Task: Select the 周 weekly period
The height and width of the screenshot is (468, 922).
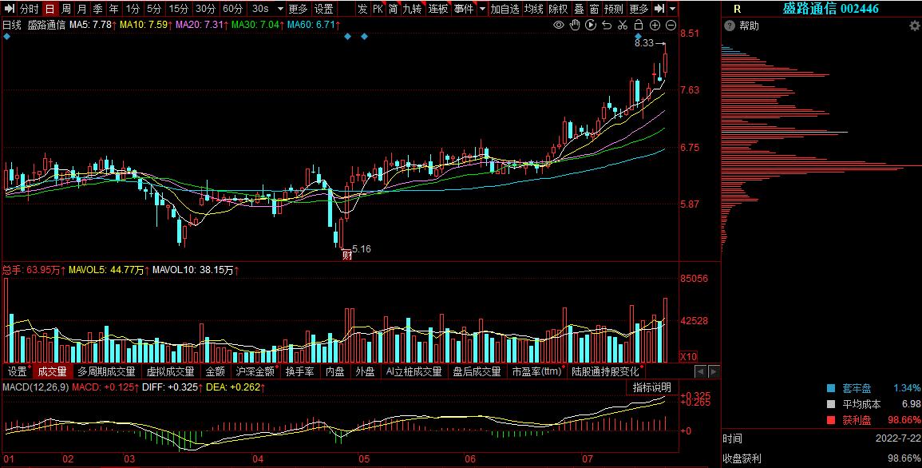Action: click(x=65, y=9)
